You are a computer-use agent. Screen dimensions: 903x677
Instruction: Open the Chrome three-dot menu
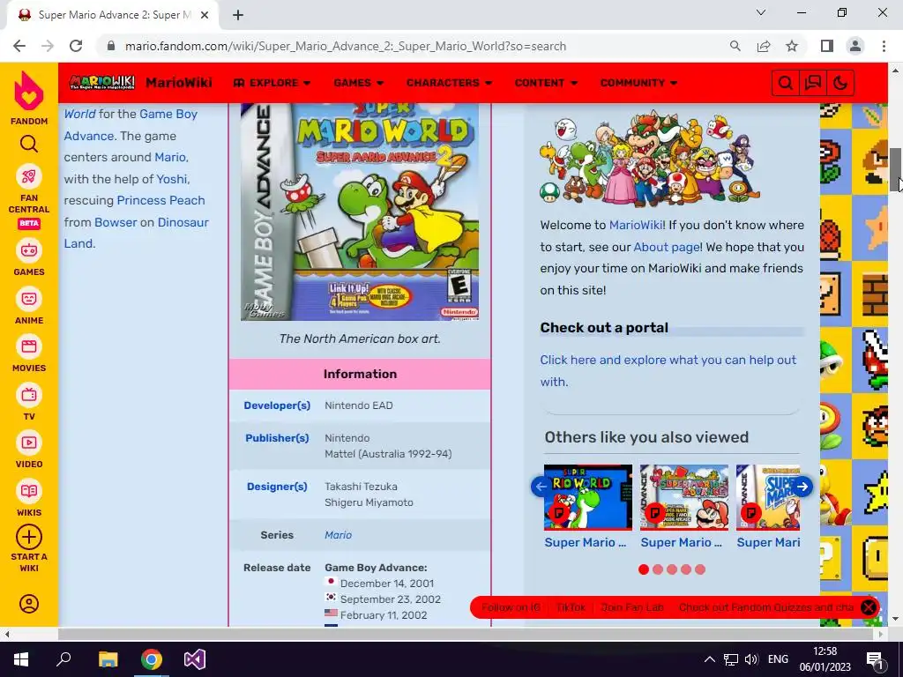pos(884,46)
